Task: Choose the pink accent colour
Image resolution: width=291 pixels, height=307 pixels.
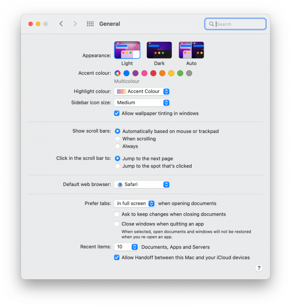Action: pos(145,73)
